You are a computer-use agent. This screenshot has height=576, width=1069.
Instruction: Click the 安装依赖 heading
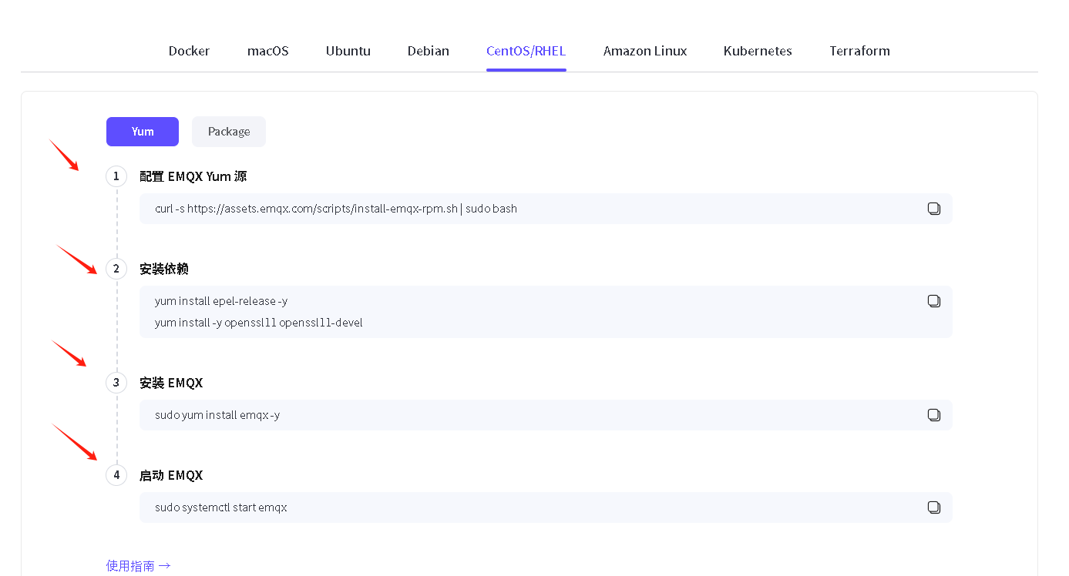[x=164, y=269]
